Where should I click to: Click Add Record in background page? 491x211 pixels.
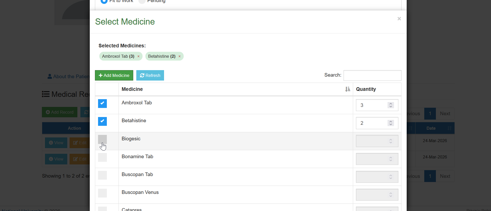coord(59,112)
